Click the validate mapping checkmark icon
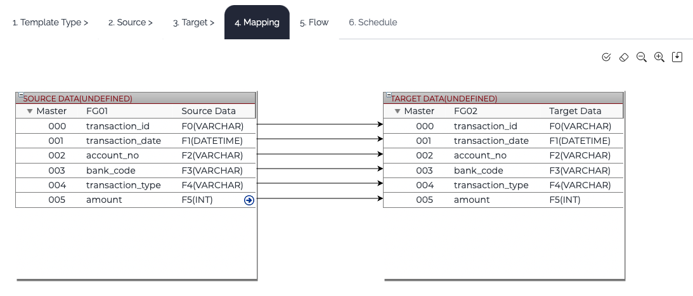Viewport: 693px width, 296px height. coord(606,57)
